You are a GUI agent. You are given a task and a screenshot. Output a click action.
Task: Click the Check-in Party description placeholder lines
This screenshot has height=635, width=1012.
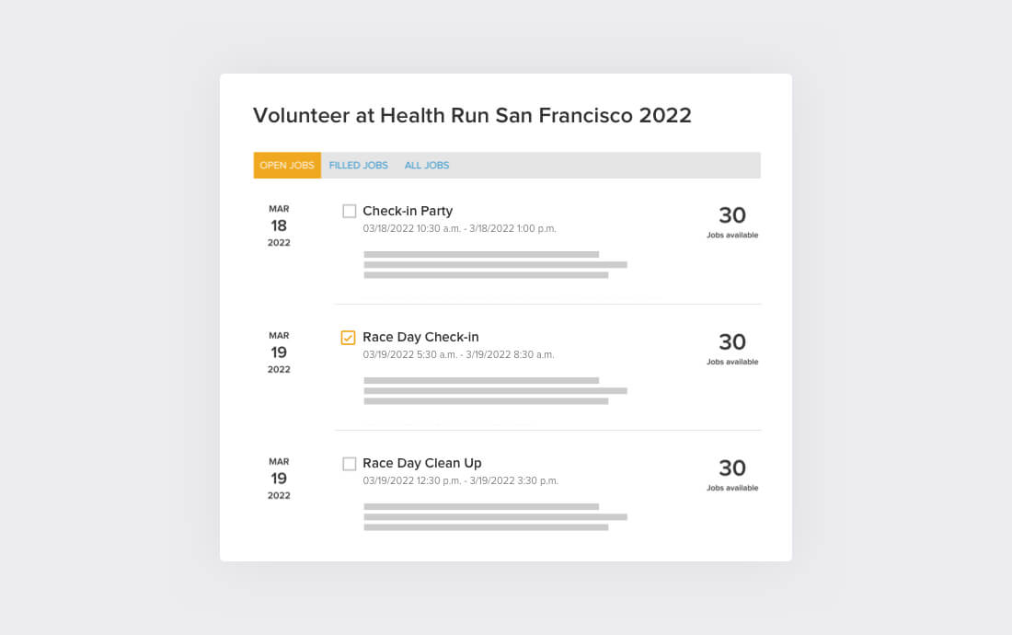[x=494, y=264]
